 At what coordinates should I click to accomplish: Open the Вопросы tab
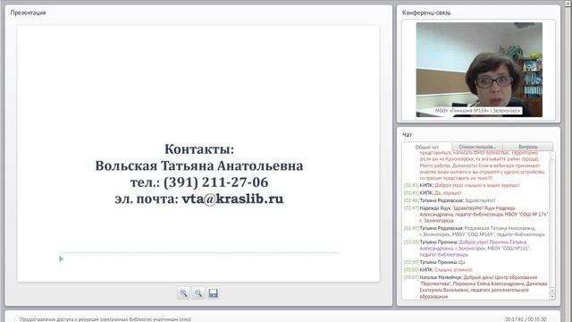(528, 147)
